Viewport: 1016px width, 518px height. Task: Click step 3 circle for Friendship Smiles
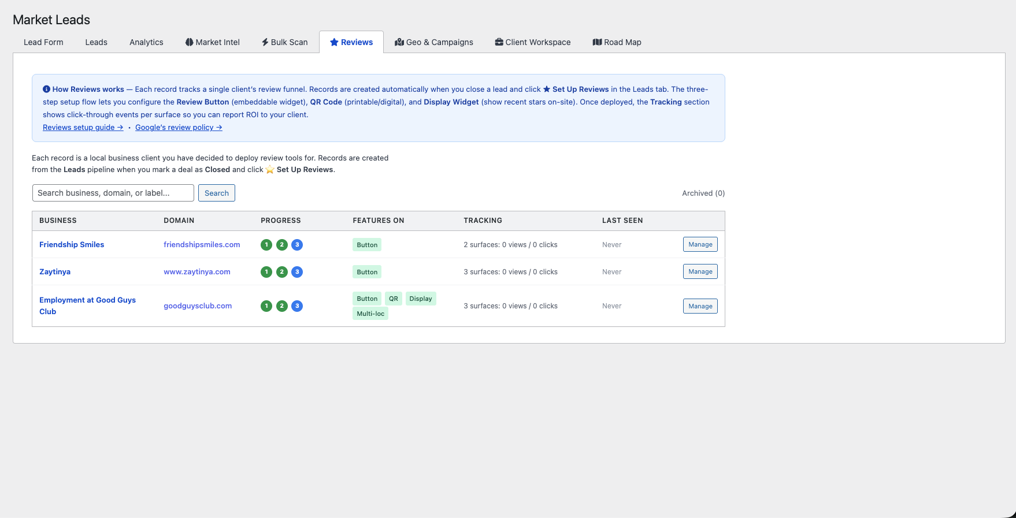[x=297, y=245]
